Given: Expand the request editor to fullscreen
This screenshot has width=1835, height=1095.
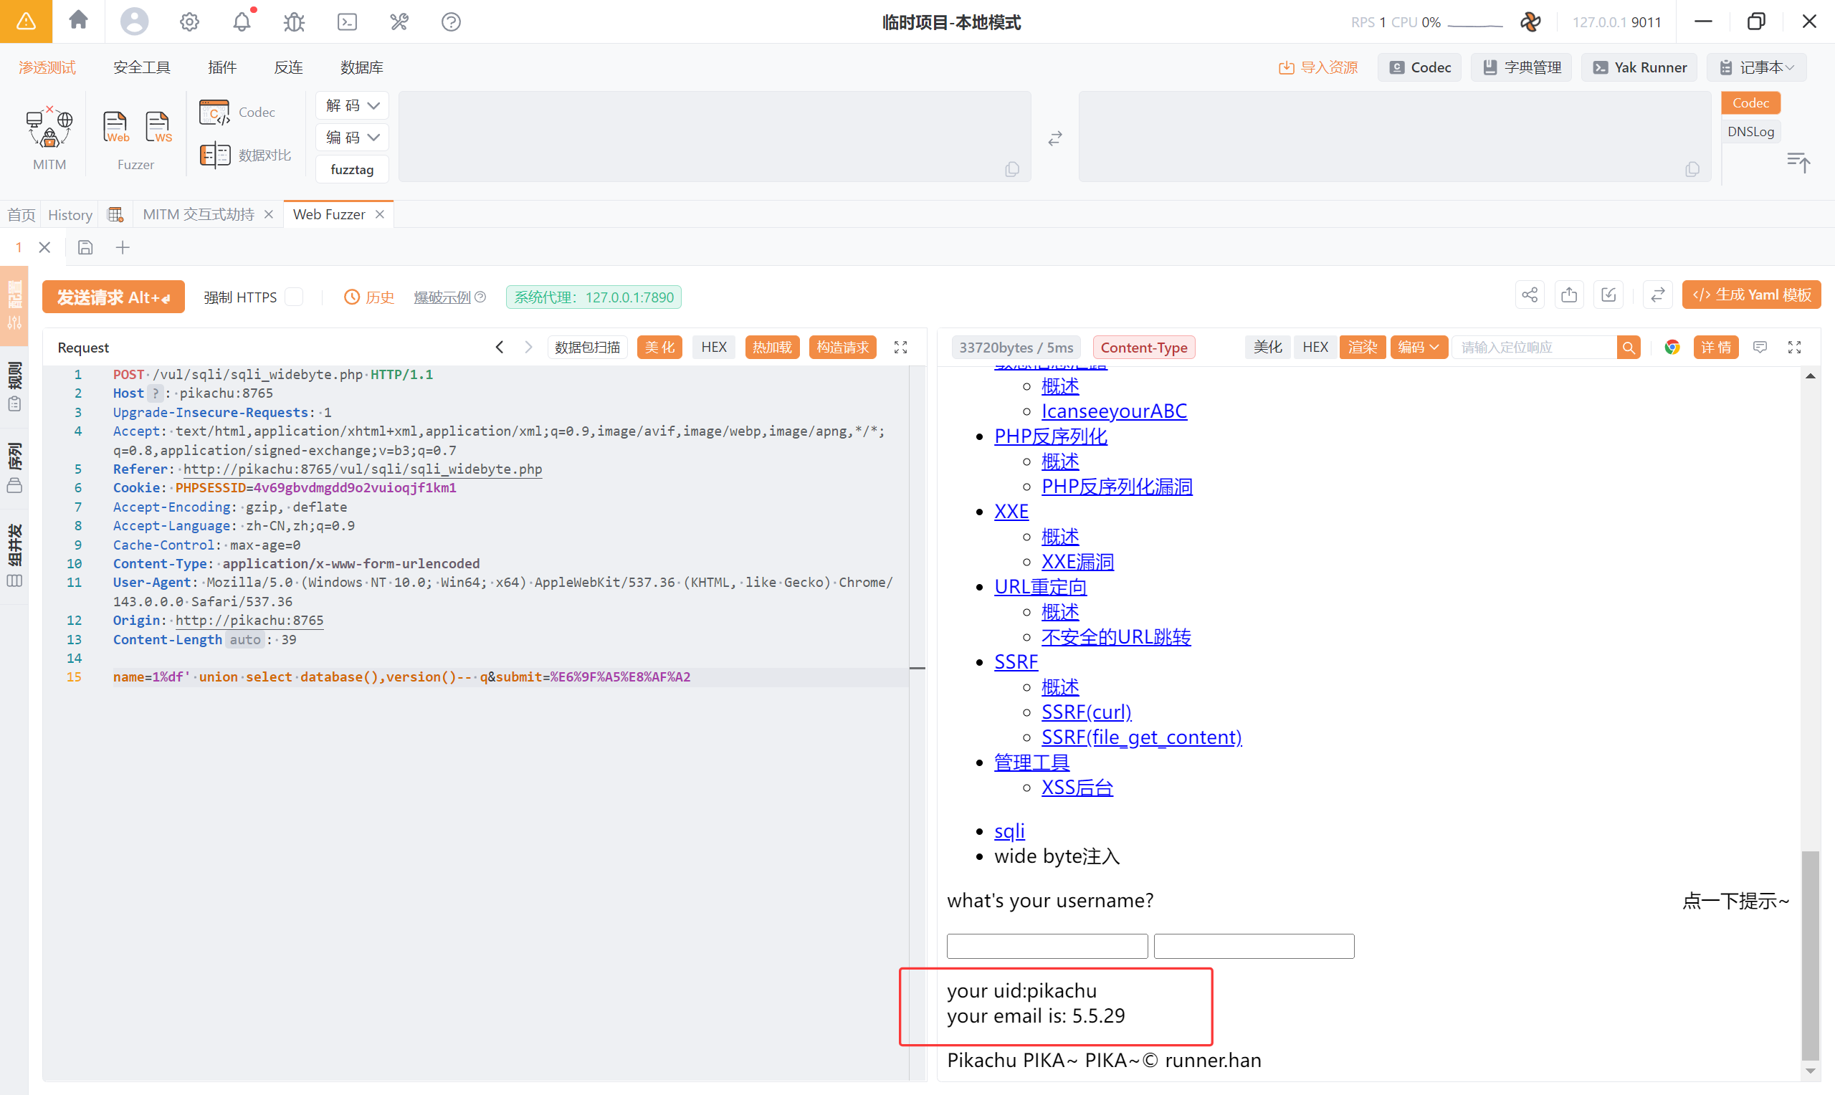Looking at the screenshot, I should click(900, 347).
